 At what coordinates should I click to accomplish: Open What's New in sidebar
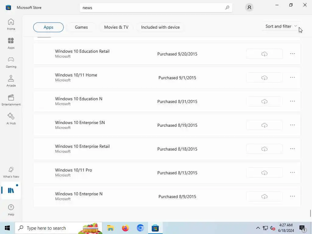click(11, 172)
